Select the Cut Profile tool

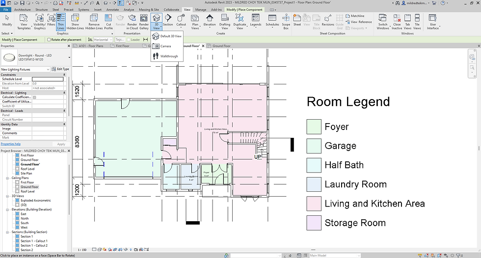108,22
